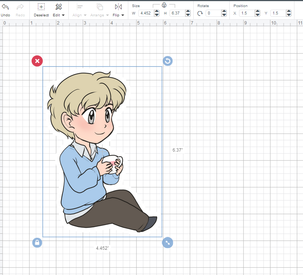The image size is (303, 275).
Task: Toggle the size aspect ratio lock
Action: (x=164, y=5)
